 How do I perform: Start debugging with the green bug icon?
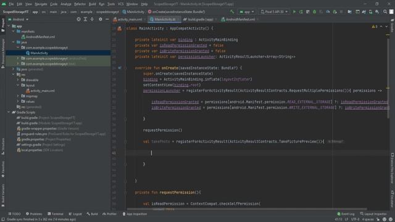point(314,12)
